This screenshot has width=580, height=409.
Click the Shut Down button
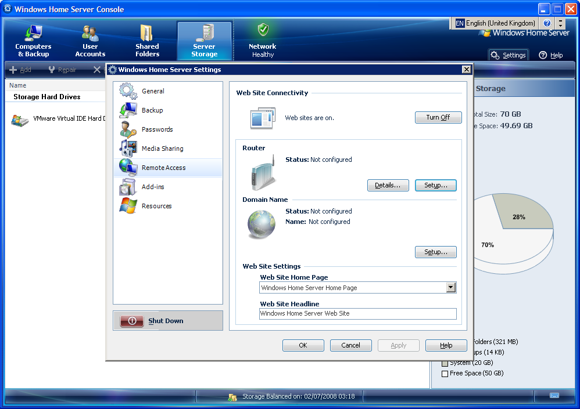click(167, 321)
